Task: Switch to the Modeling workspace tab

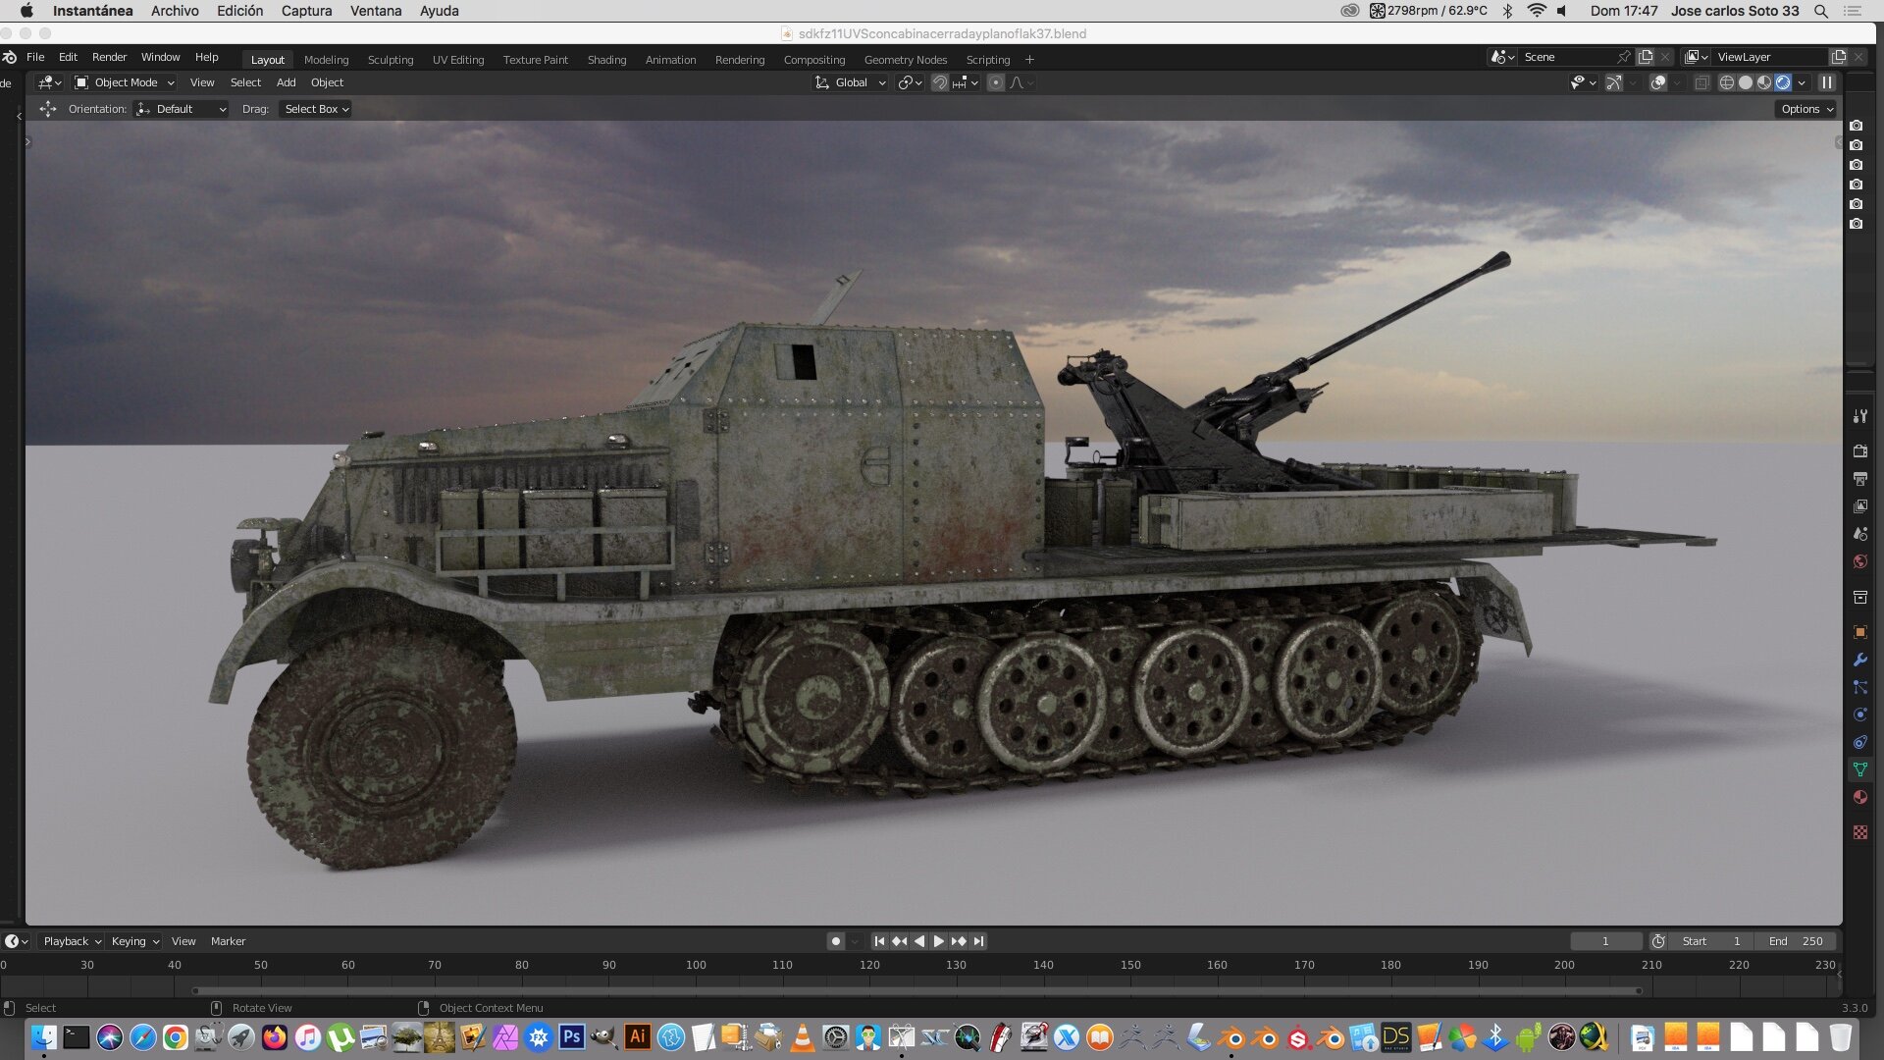Action: pos(326,60)
